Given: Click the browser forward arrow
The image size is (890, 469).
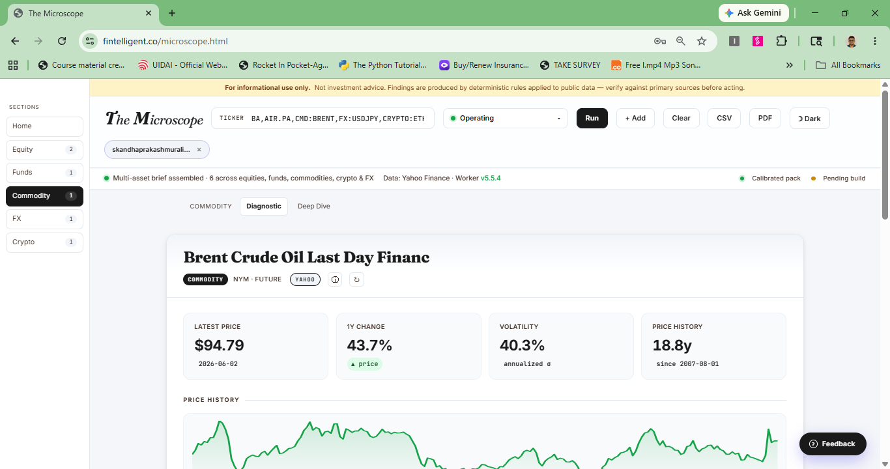Looking at the screenshot, I should coord(38,41).
